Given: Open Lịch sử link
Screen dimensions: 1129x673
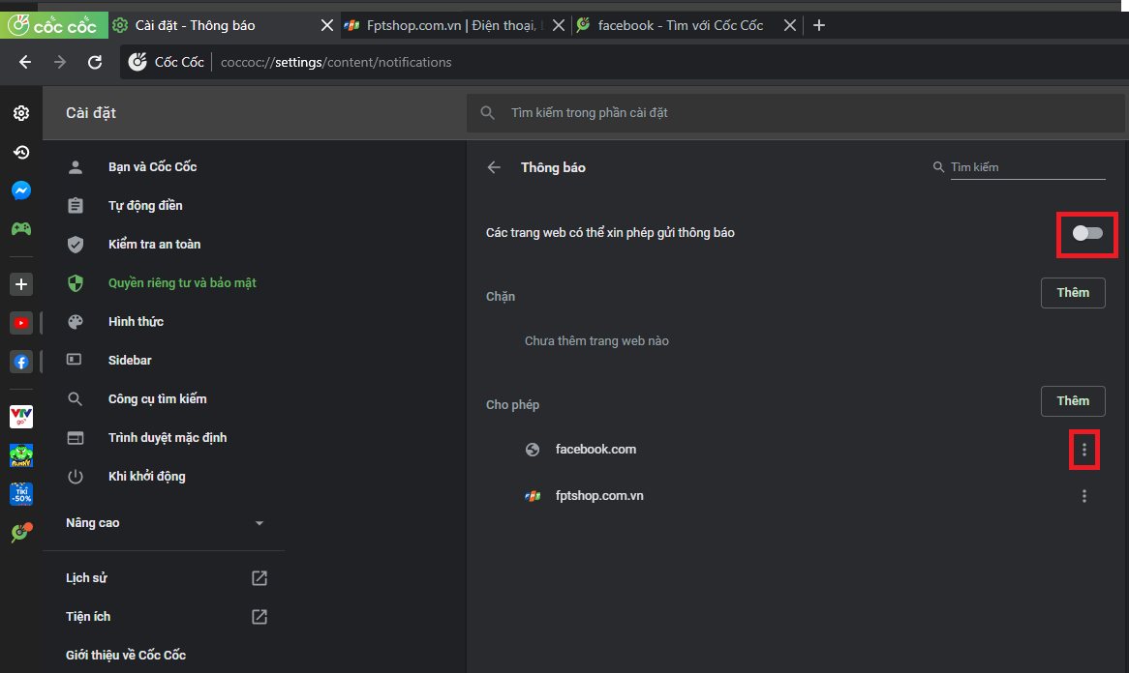Looking at the screenshot, I should (x=86, y=578).
